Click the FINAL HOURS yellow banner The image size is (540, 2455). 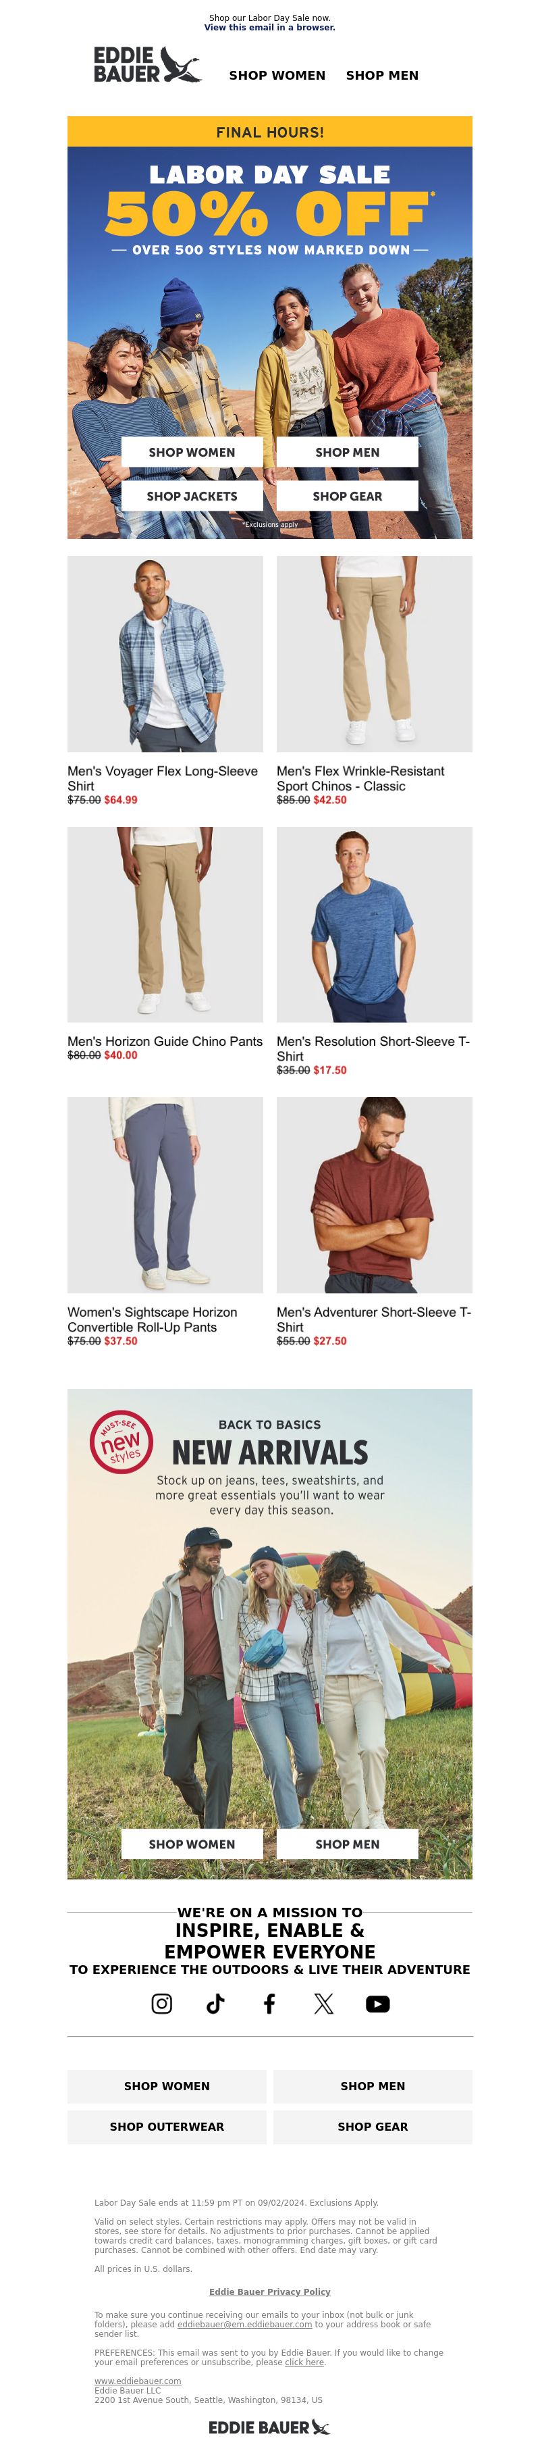269,132
